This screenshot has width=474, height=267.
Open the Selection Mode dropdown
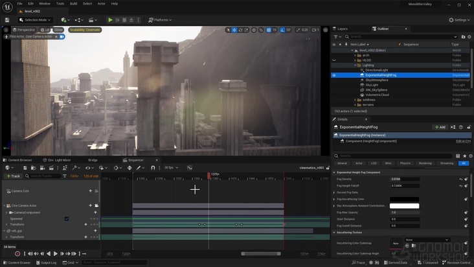[x=35, y=20]
